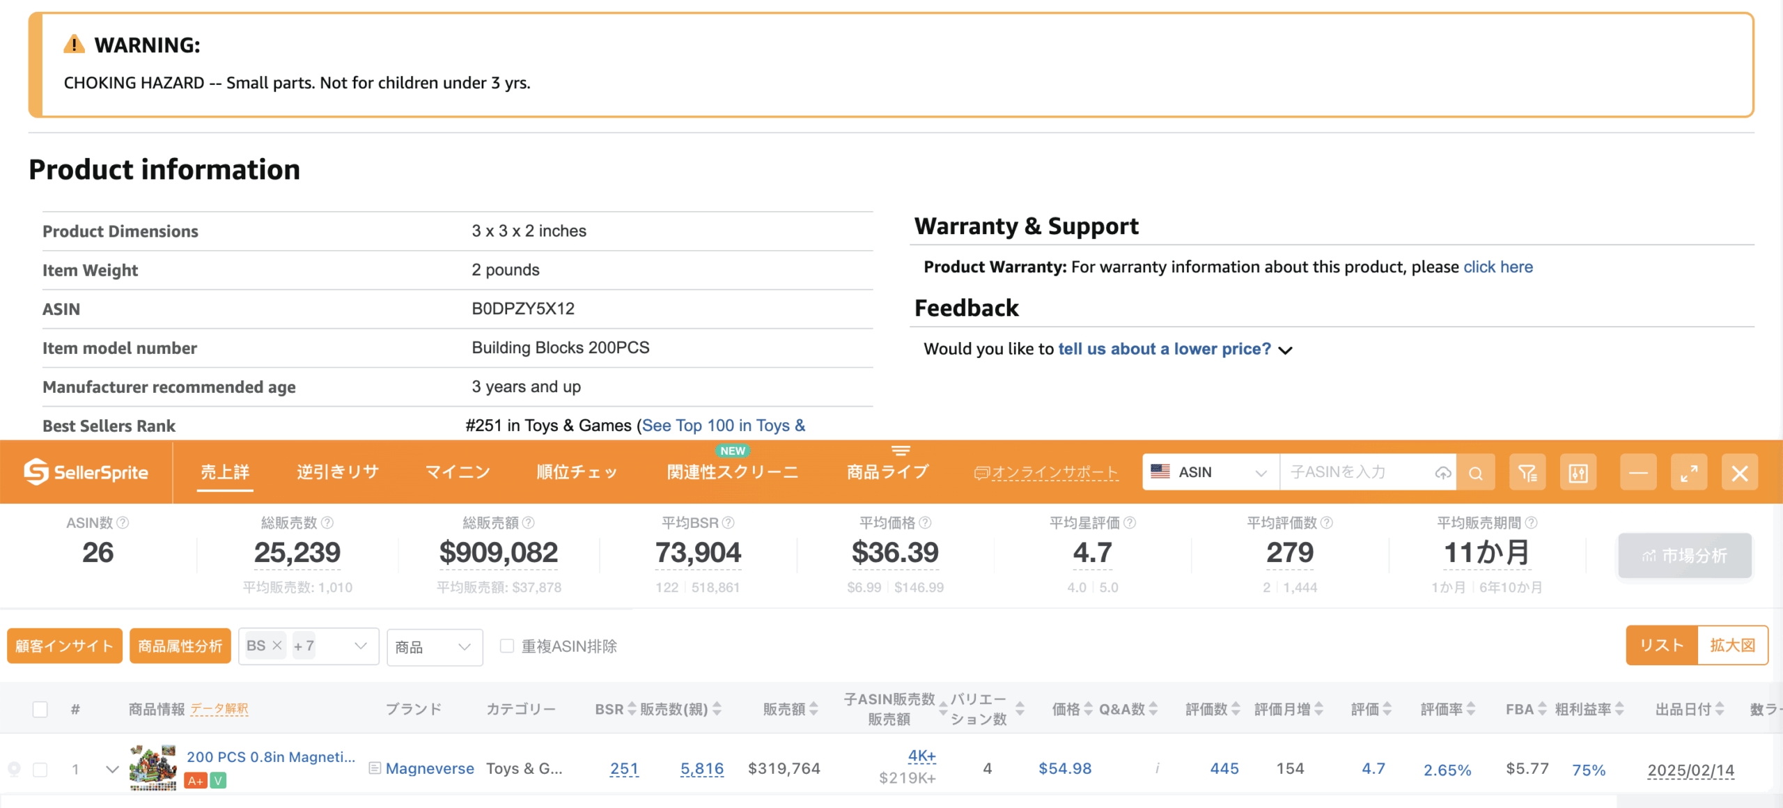
Task: Open the SellerSprite filter funnel icon
Action: click(x=1527, y=473)
